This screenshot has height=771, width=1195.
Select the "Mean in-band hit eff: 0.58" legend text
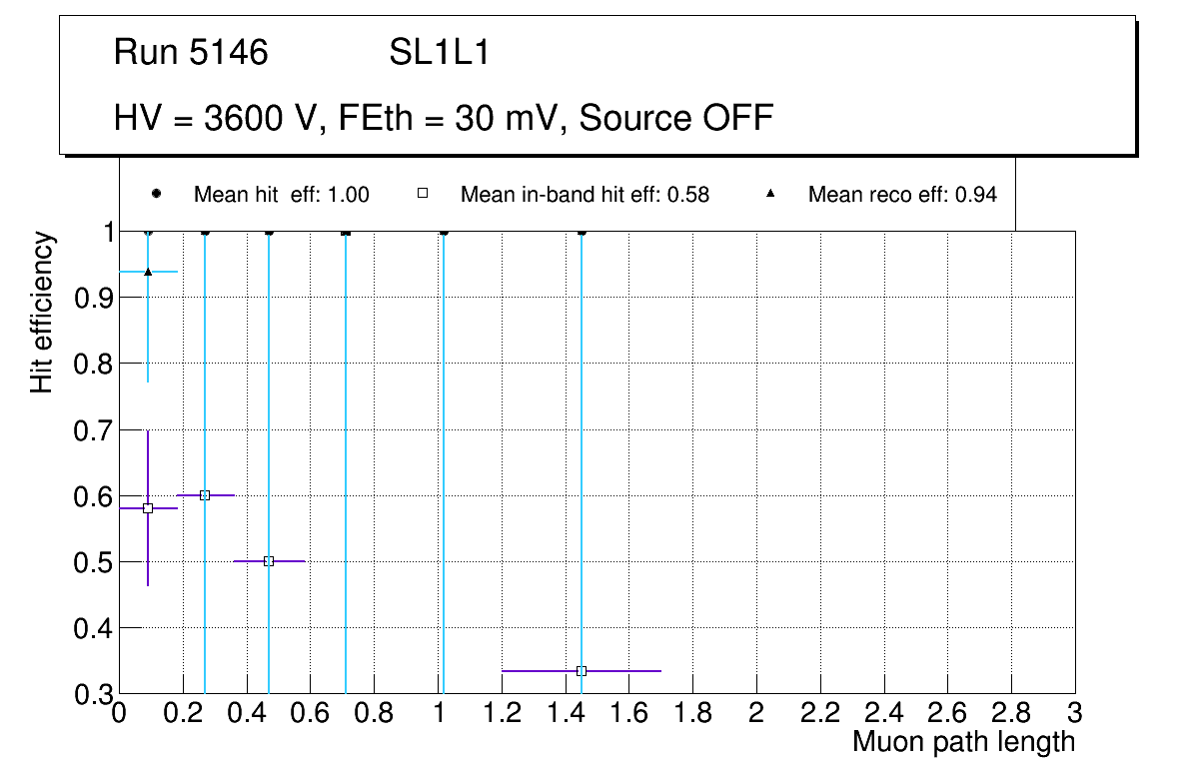[x=585, y=195]
